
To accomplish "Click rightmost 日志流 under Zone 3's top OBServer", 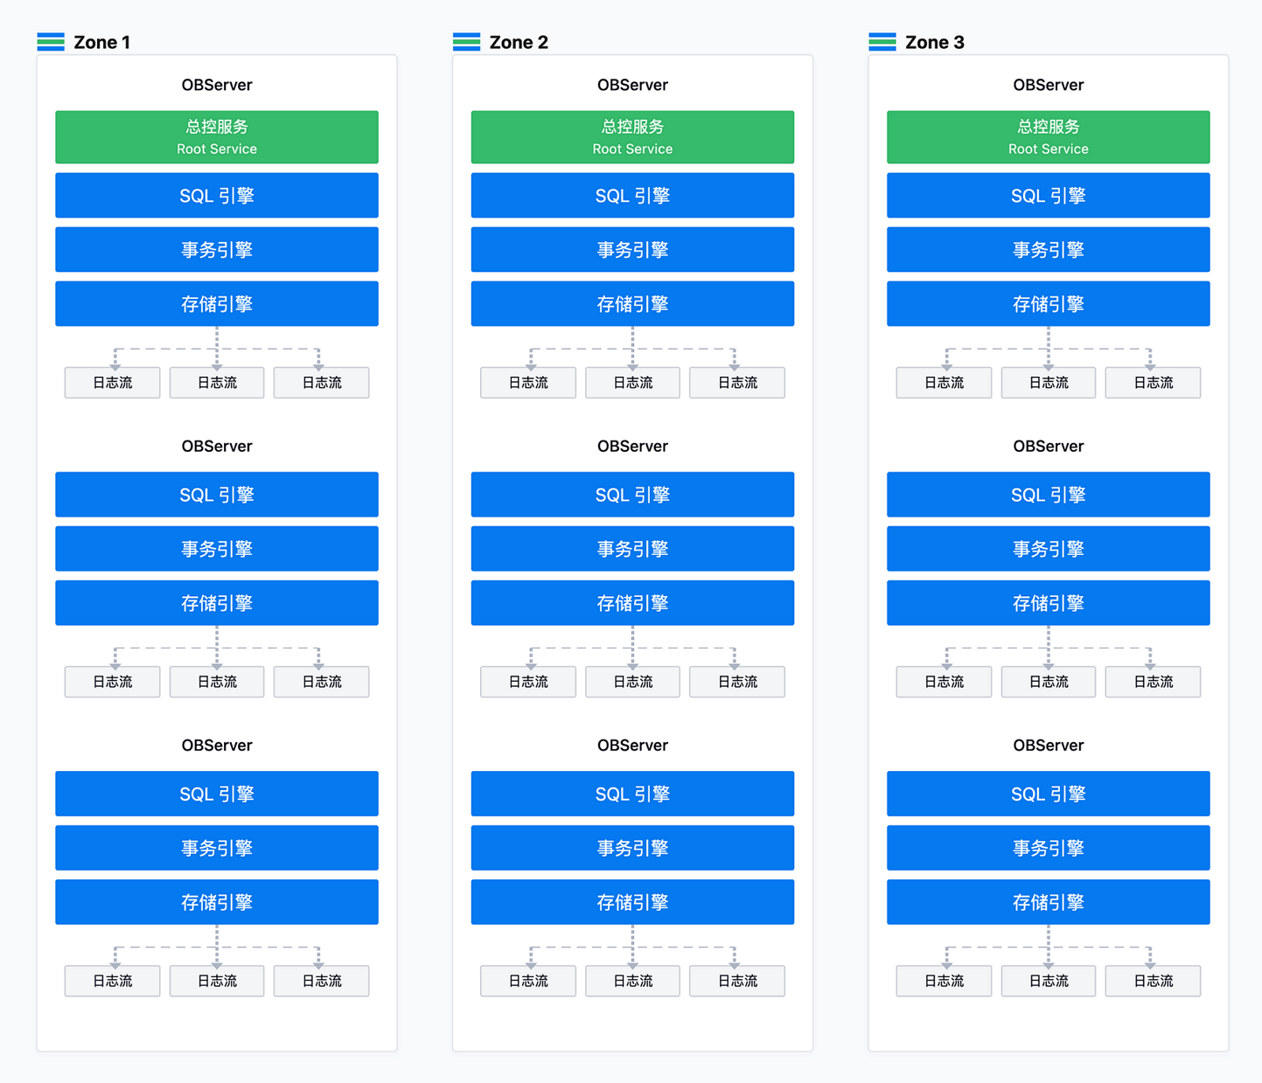I will (1154, 383).
